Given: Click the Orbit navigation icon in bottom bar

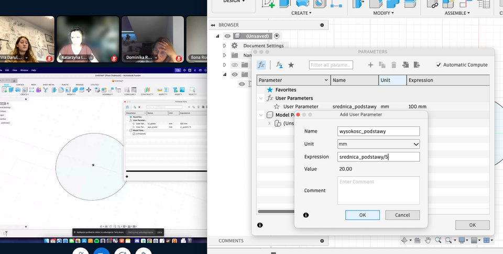Looking at the screenshot, I should tap(405, 240).
